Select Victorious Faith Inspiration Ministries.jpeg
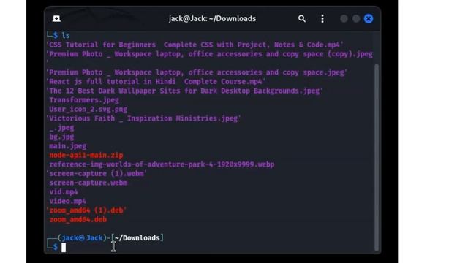Viewport: 468px width, 263px height. 143,118
